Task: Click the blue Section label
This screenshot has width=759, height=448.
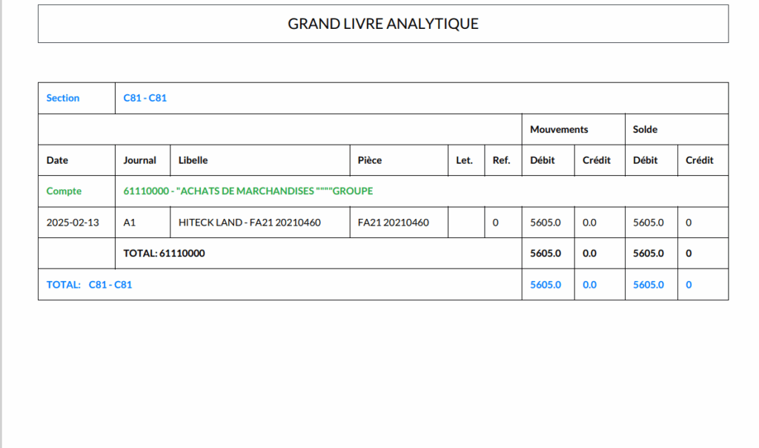Action: click(62, 98)
